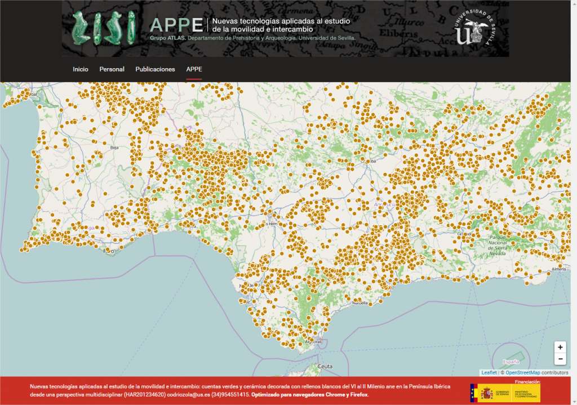Screen dimensions: 577x405
Task: Open the Inicio menu item
Action: (80, 69)
